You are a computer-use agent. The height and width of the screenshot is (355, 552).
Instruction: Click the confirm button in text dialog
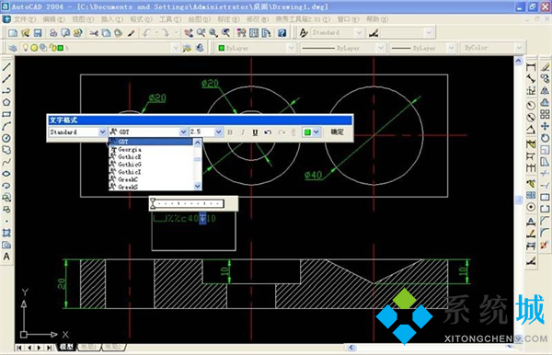click(x=337, y=132)
